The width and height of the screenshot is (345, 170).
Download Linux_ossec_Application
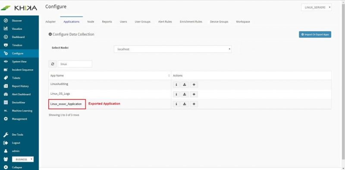pos(185,104)
